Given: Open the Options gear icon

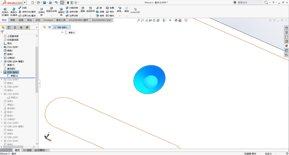Looking at the screenshot, I should tap(76, 2).
